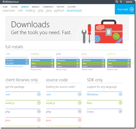
Task: Open Manual Install link under java
Action: 87,70
